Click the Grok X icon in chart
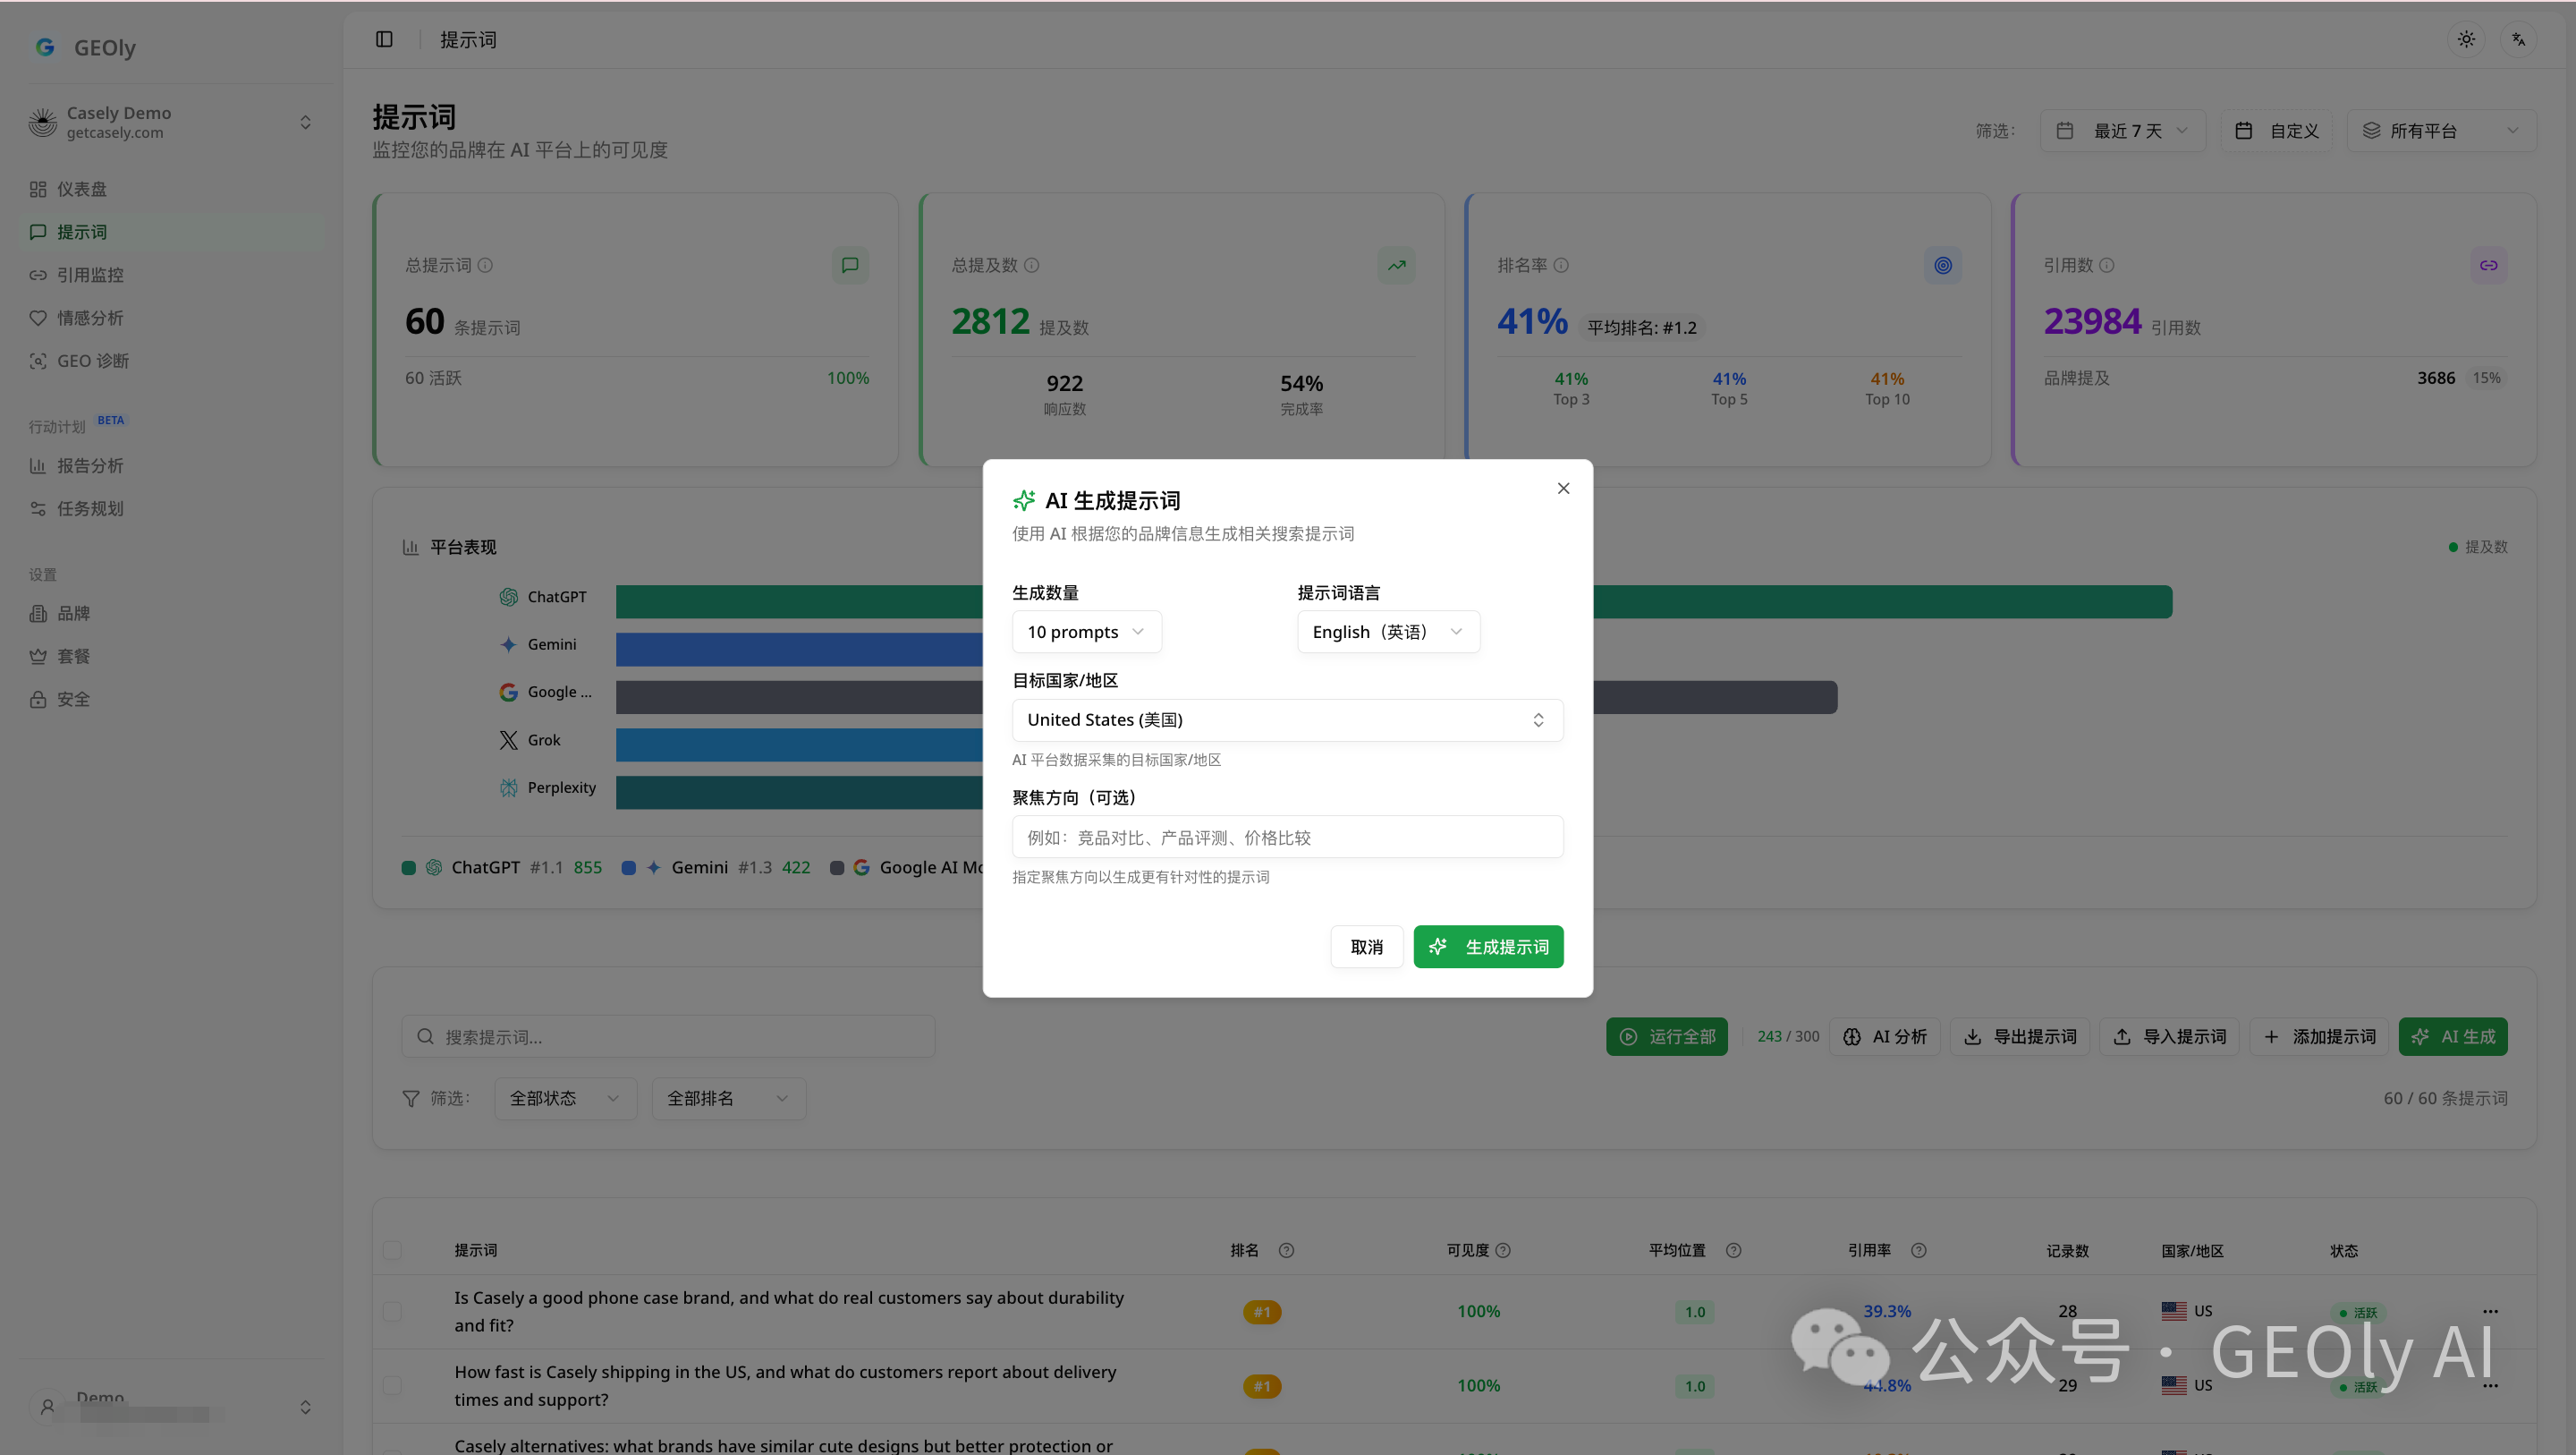Screen dimensions: 2576x1455 (509, 739)
